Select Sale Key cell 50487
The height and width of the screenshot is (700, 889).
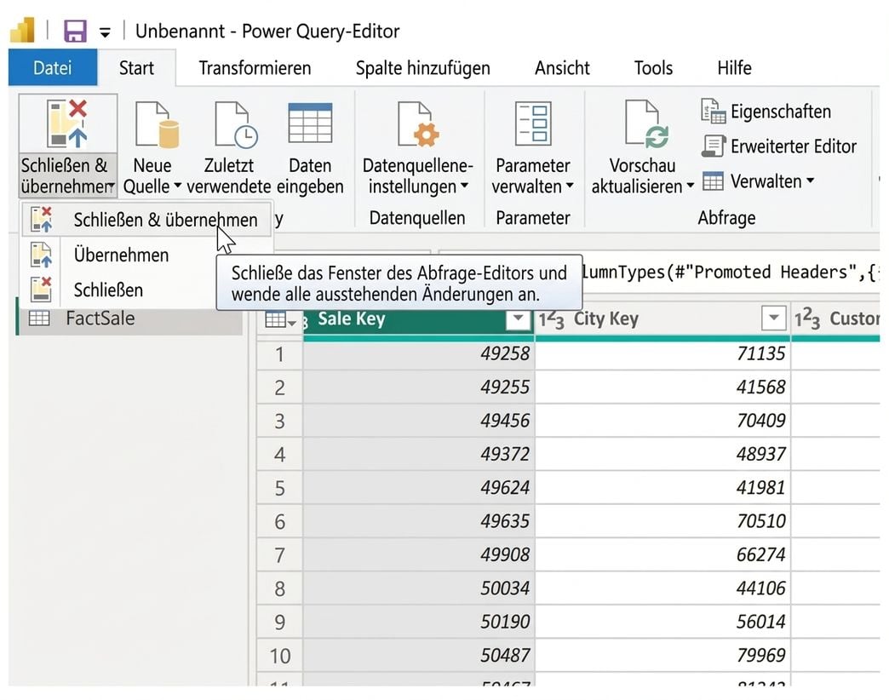click(x=419, y=656)
